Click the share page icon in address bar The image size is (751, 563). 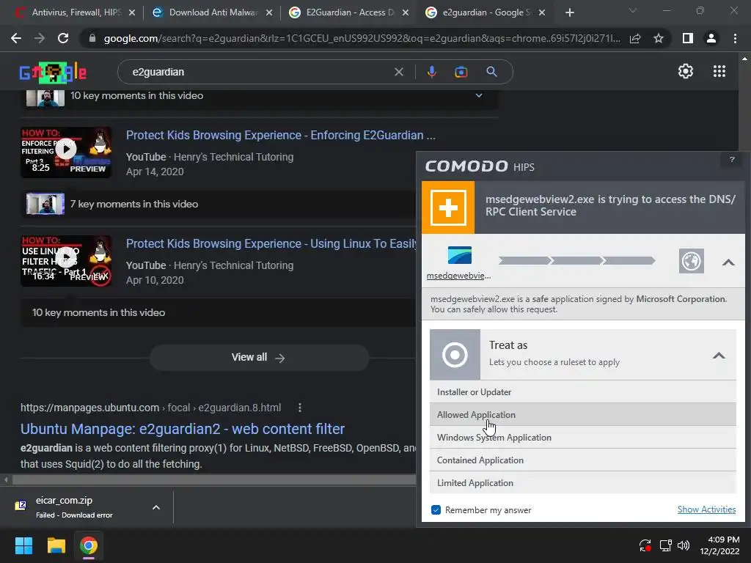pyautogui.click(x=635, y=38)
